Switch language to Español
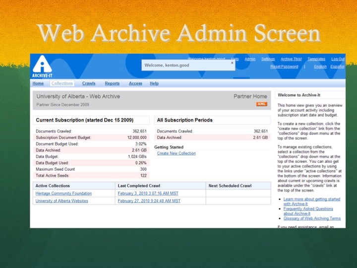Screen dimensions: 357x268 click(x=337, y=67)
